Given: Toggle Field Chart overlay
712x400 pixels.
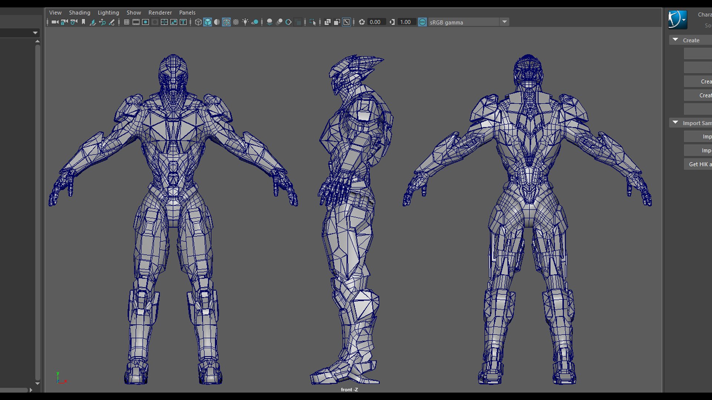Looking at the screenshot, I should (x=164, y=22).
